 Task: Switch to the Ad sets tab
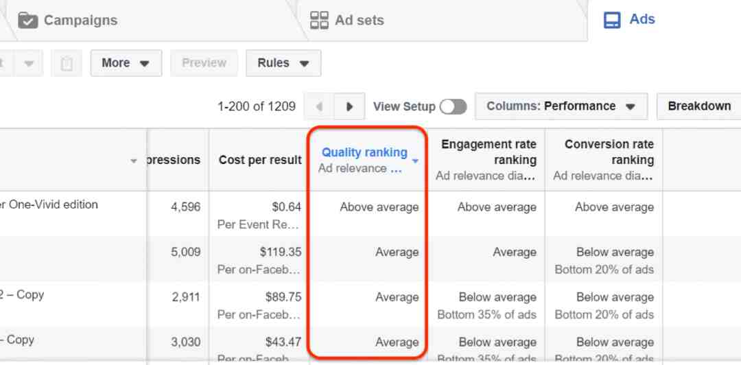(x=347, y=21)
